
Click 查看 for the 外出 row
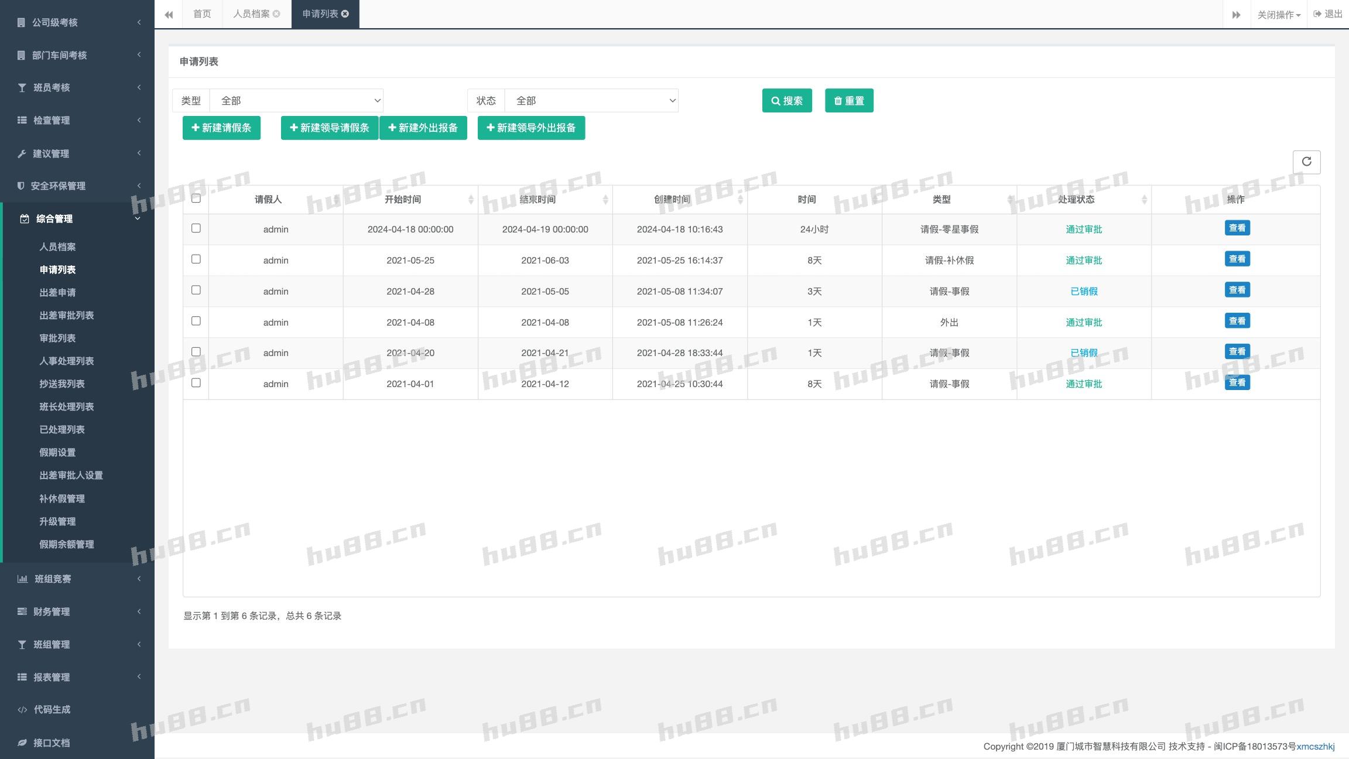point(1237,321)
